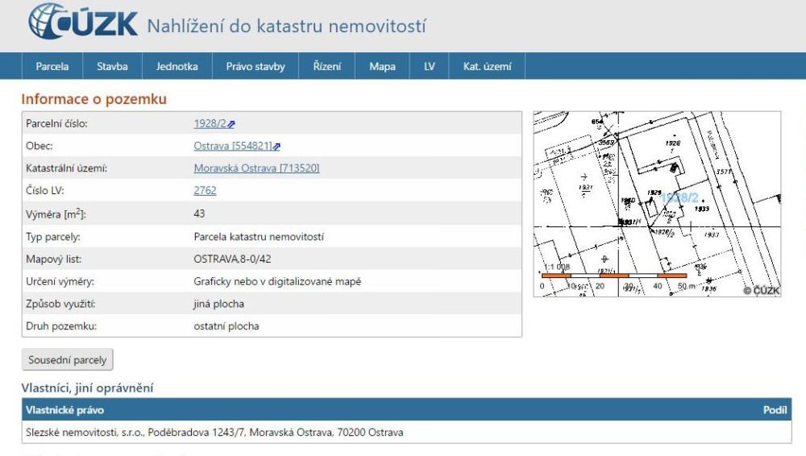806x456 pixels.
Task: Click the Vlastníci, jiní oprávnění heading
Action: pos(87,388)
